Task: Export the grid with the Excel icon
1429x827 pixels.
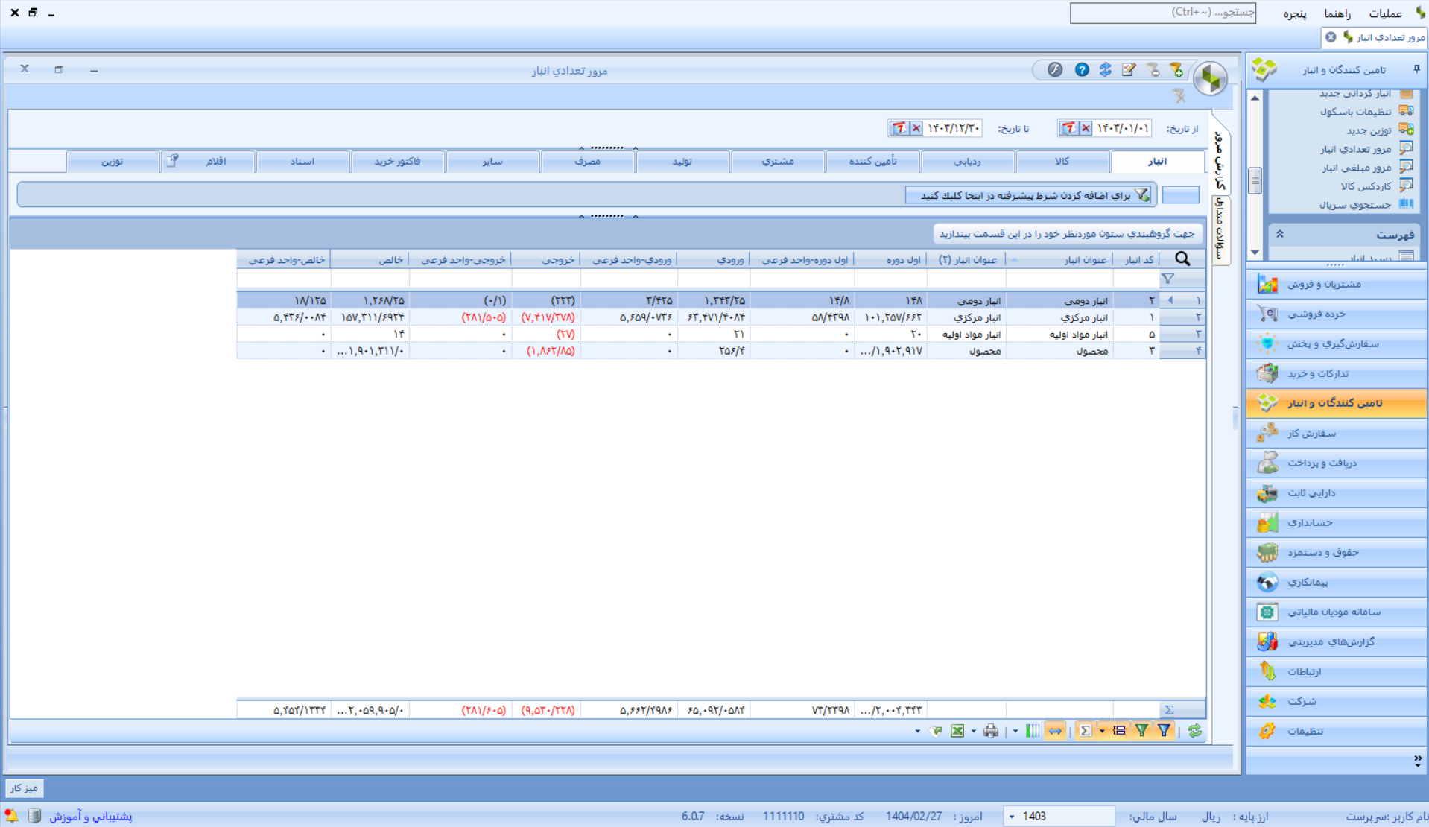Action: coord(957,731)
